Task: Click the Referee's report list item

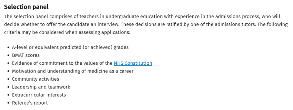Action: [30, 103]
